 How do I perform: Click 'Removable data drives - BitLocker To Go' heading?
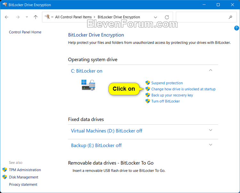(x=111, y=163)
